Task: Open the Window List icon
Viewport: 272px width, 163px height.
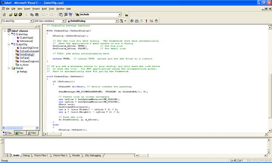Action: pos(71,15)
